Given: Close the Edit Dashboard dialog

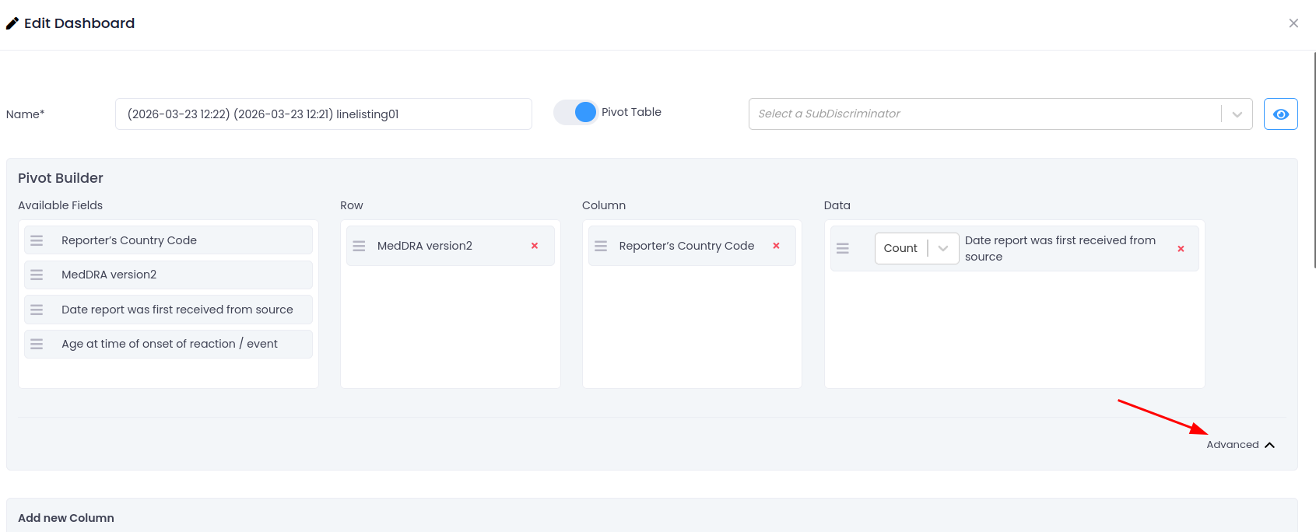Looking at the screenshot, I should click(x=1293, y=23).
